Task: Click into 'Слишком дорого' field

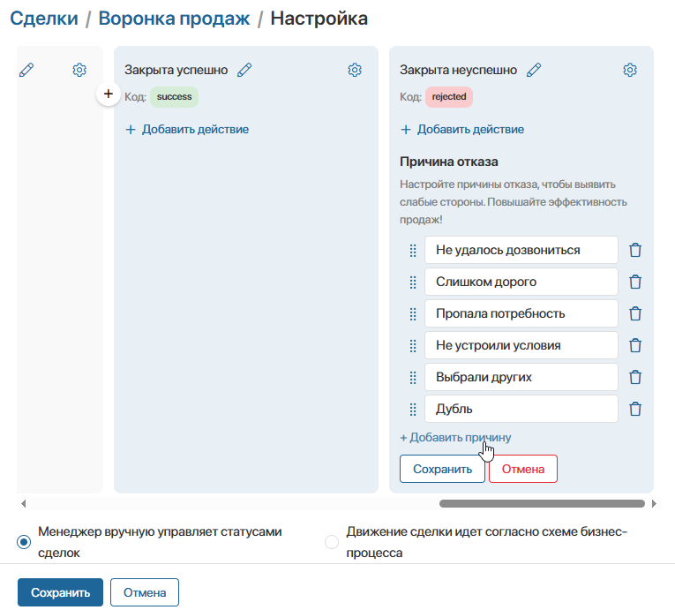Action: [521, 282]
